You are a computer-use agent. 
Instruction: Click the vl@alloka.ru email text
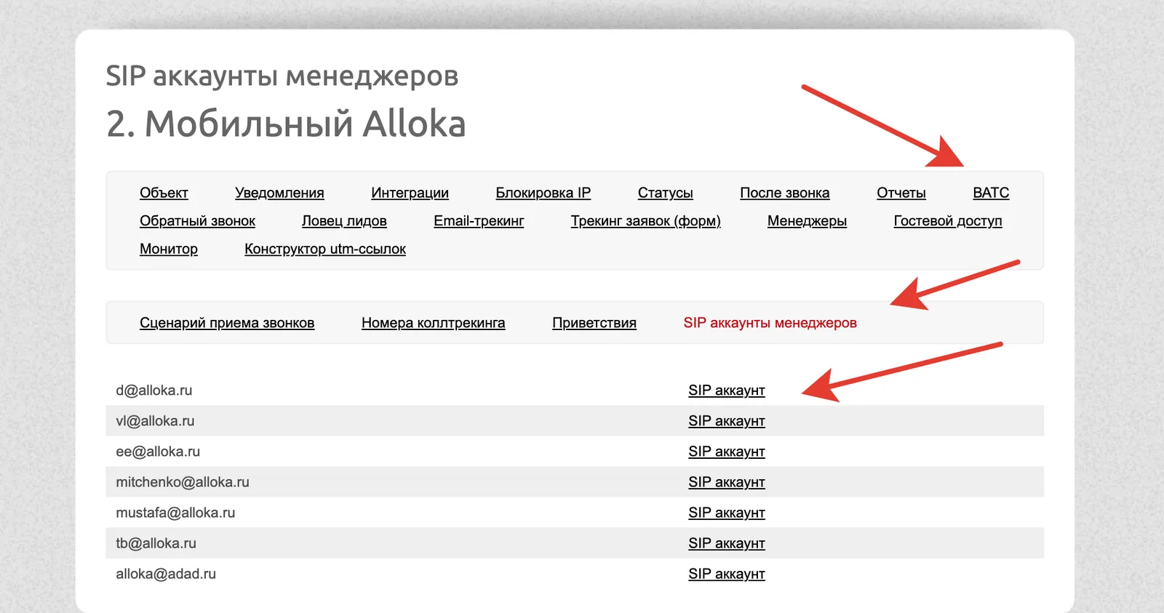pyautogui.click(x=155, y=421)
